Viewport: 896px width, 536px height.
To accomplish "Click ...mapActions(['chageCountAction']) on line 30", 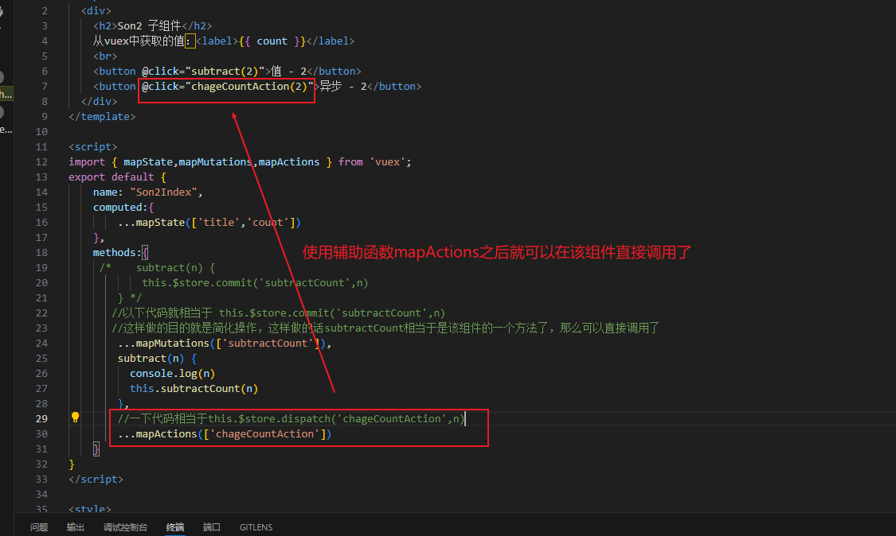I will [225, 434].
